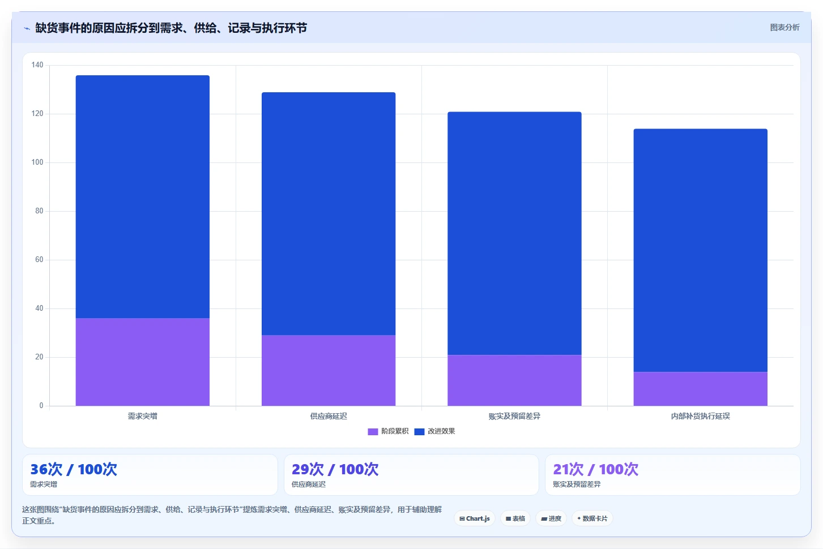Click the chart icon beside the title

tap(27, 28)
